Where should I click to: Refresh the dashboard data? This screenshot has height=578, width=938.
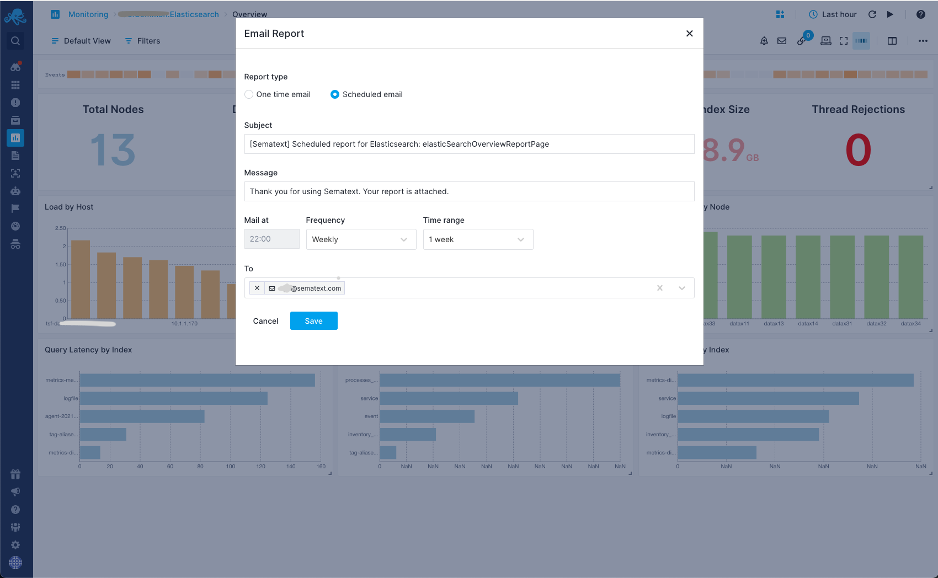point(872,14)
